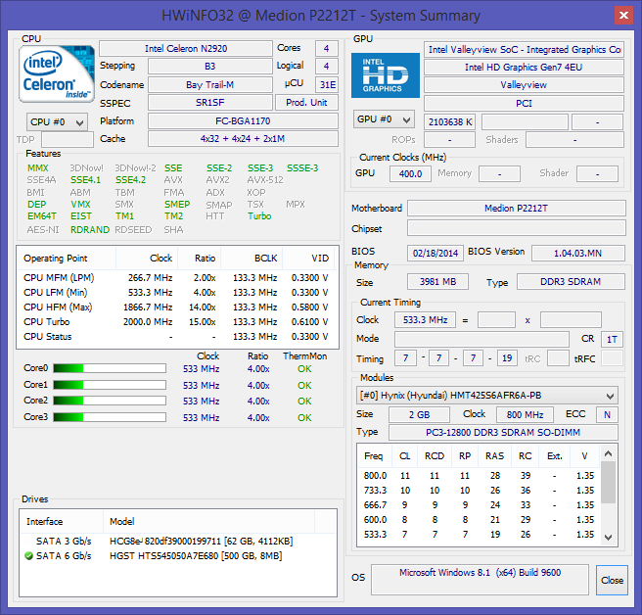This screenshot has height=615, width=642.
Task: Click the FC-BGA1170 platform value
Action: [x=243, y=121]
